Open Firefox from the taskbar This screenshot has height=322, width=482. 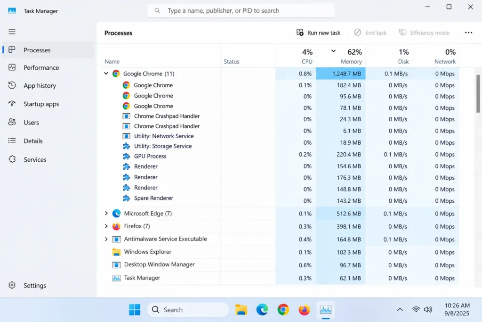point(305,310)
